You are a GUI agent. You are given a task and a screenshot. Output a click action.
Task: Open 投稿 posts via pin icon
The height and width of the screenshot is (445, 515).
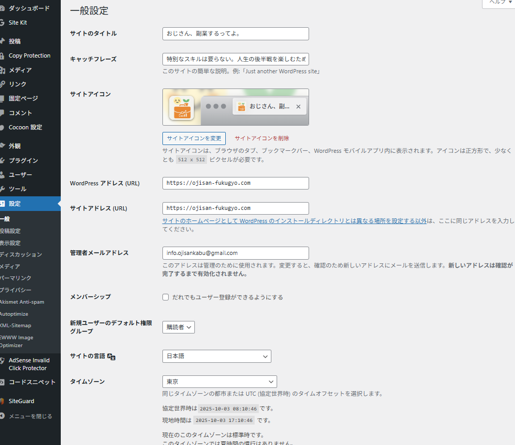click(2, 41)
